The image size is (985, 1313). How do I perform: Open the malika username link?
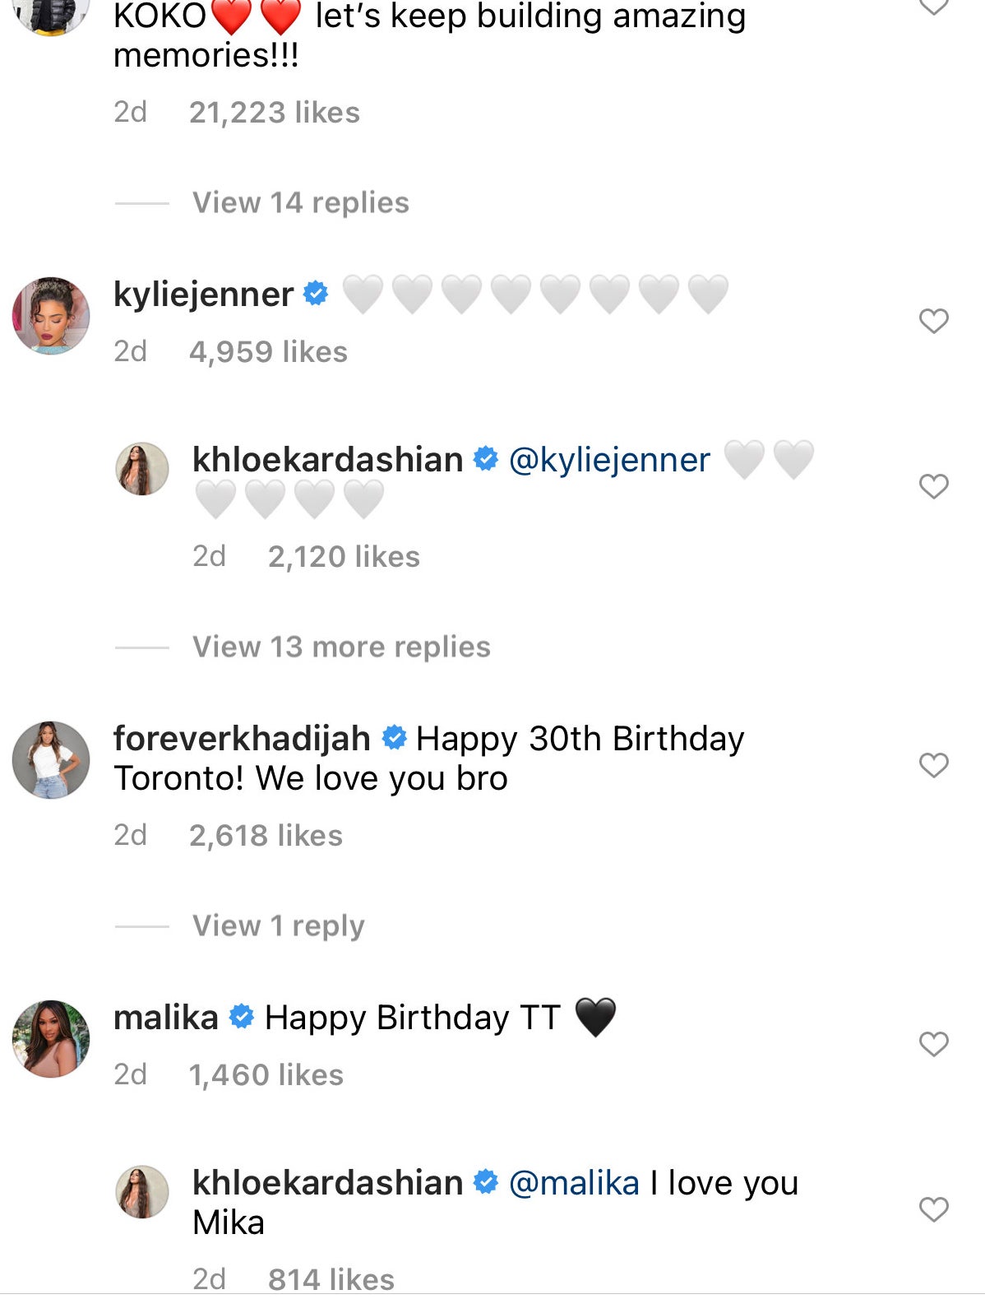pos(166,1018)
